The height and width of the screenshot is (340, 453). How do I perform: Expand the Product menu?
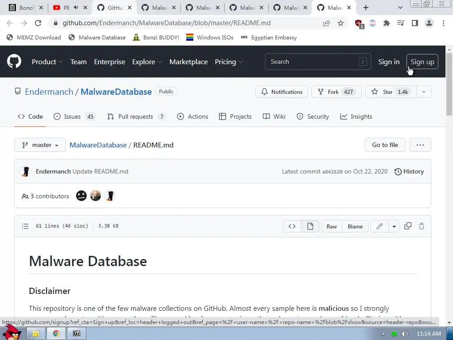[47, 62]
